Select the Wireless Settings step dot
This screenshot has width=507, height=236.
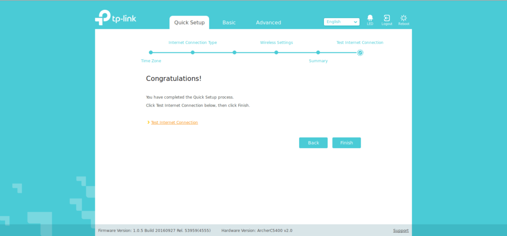(276, 52)
